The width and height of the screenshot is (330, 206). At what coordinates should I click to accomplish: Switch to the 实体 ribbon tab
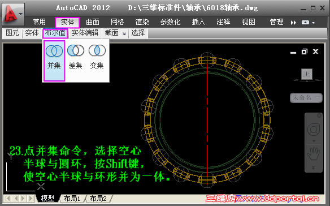67,22
